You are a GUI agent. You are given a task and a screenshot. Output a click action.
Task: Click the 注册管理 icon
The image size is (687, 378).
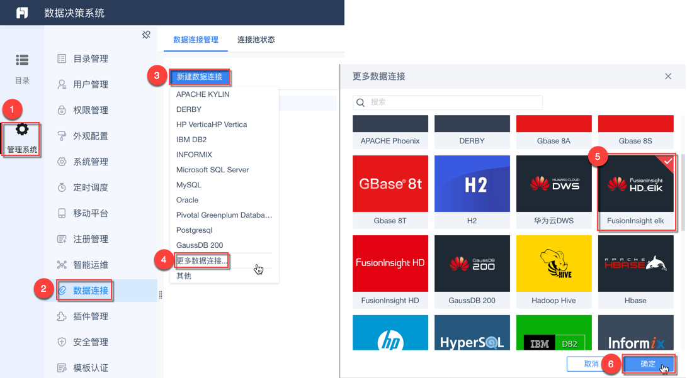(62, 239)
